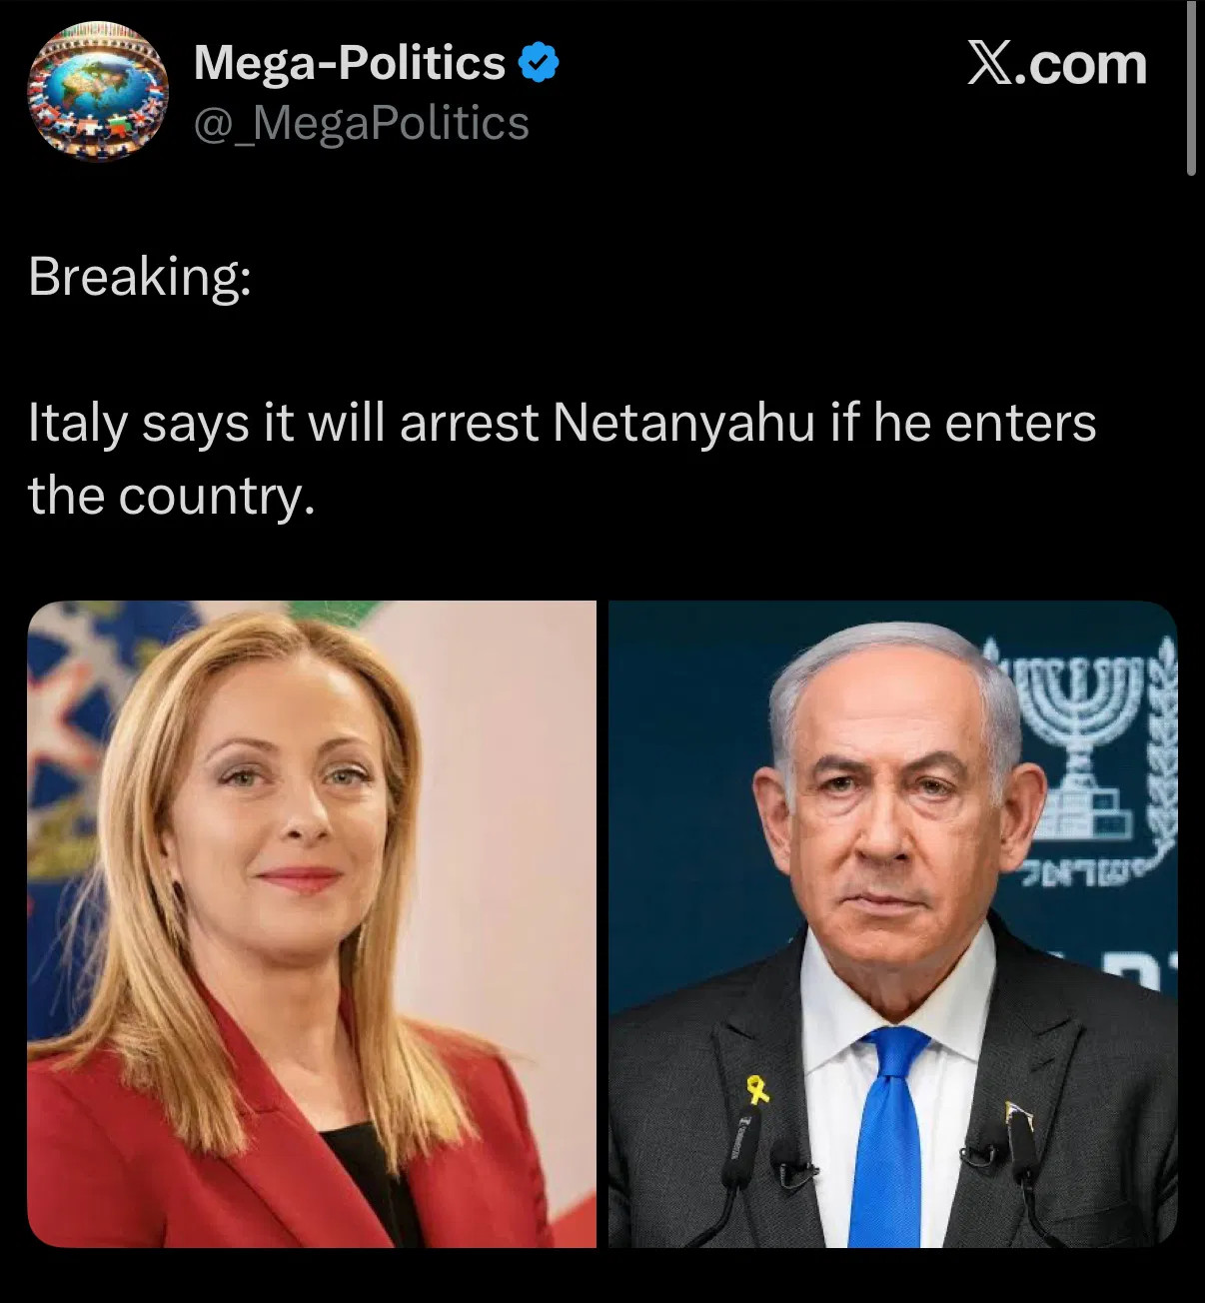
Task: Open the left photo of woman in red blazer
Action: coord(312,924)
